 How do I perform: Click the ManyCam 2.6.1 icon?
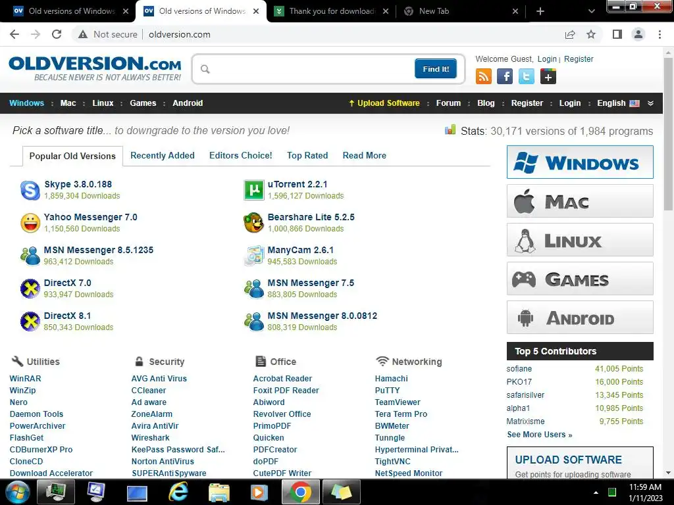254,256
